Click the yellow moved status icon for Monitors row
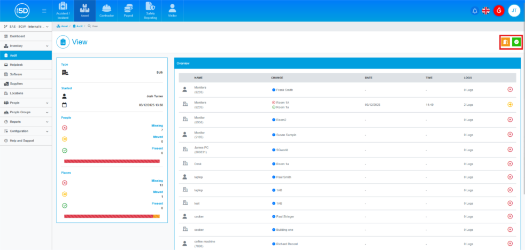Image resolution: width=525 pixels, height=250 pixels. click(510, 105)
